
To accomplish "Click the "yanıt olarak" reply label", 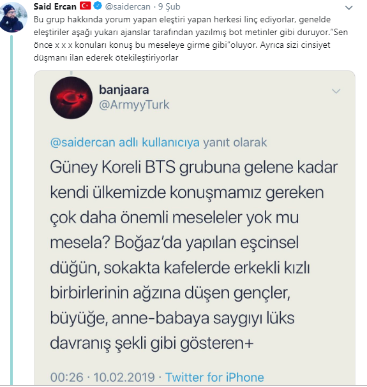I will (235, 142).
